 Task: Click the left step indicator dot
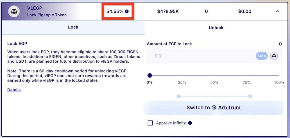coord(178,96)
